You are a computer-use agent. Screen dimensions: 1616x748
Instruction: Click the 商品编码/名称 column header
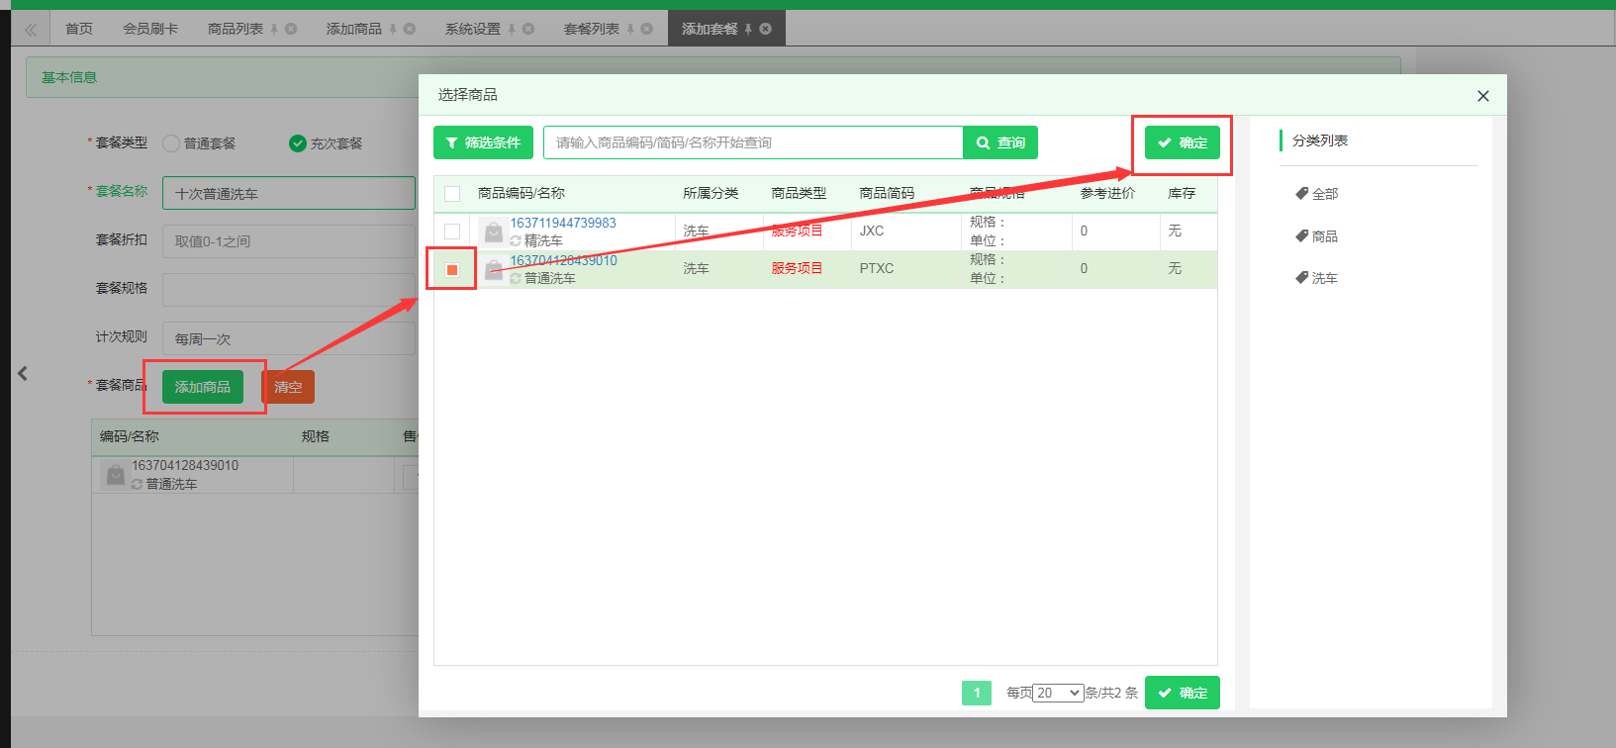pos(522,193)
